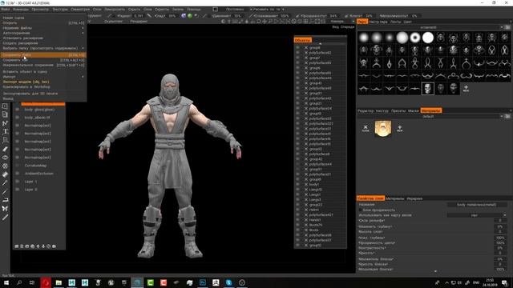Viewport: 513px width, 288px height.
Task: Toggle visibility of CurvatureMap layer
Action: (18, 166)
